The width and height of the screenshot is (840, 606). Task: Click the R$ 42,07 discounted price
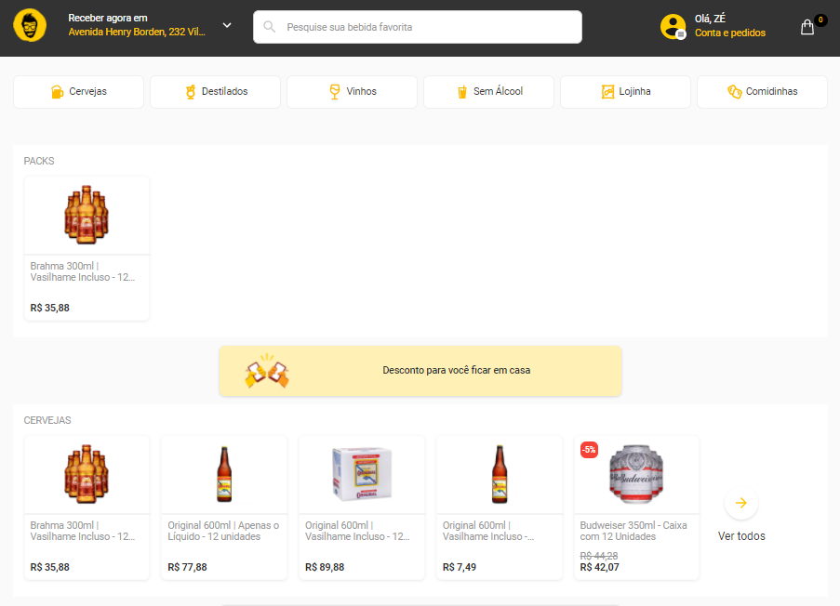pyautogui.click(x=599, y=567)
